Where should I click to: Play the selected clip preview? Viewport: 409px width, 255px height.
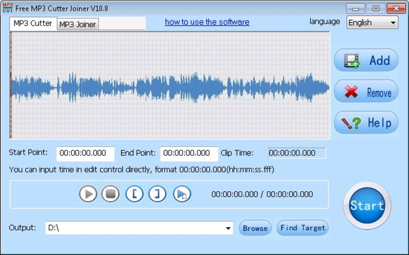[182, 194]
